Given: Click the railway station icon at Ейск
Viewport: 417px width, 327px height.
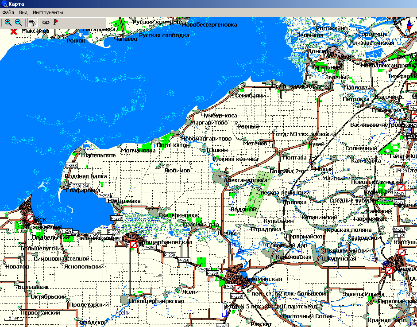Looking at the screenshot, I should (30, 218).
